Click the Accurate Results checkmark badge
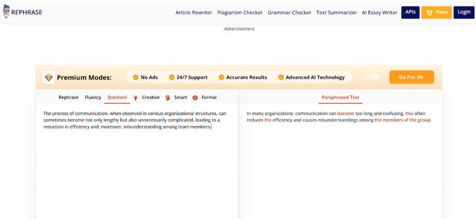This screenshot has height=219, width=476. point(221,78)
